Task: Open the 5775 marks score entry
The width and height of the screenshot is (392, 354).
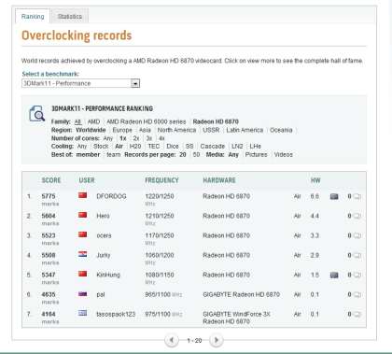Action: coord(49,196)
